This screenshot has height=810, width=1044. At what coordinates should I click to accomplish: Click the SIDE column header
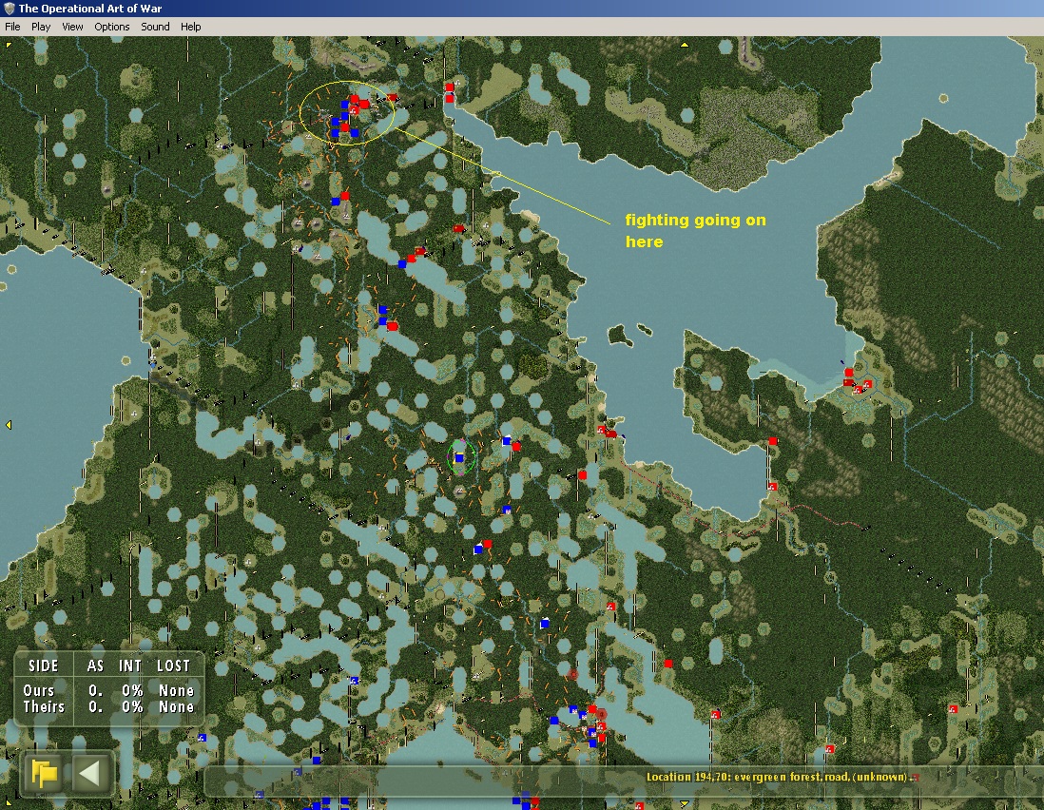(x=44, y=666)
